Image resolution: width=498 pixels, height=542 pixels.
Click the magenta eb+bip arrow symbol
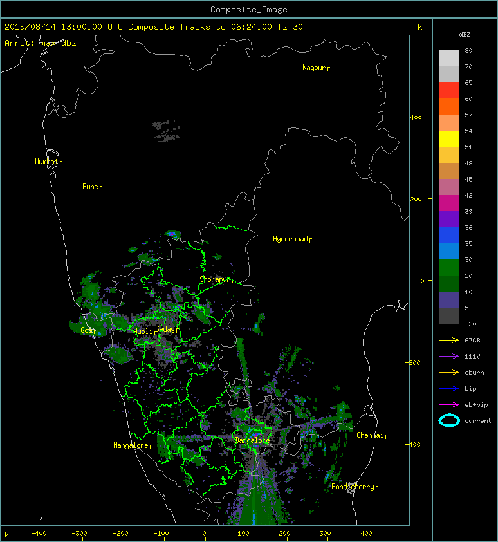coord(449,405)
